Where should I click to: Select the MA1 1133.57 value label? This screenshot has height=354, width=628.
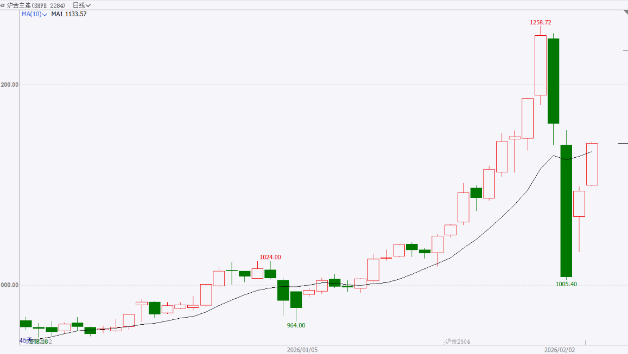click(69, 14)
